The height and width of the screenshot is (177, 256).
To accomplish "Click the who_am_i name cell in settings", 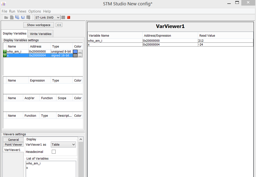I will pos(18,52).
